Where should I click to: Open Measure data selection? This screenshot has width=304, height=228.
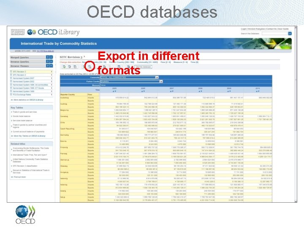181,62
